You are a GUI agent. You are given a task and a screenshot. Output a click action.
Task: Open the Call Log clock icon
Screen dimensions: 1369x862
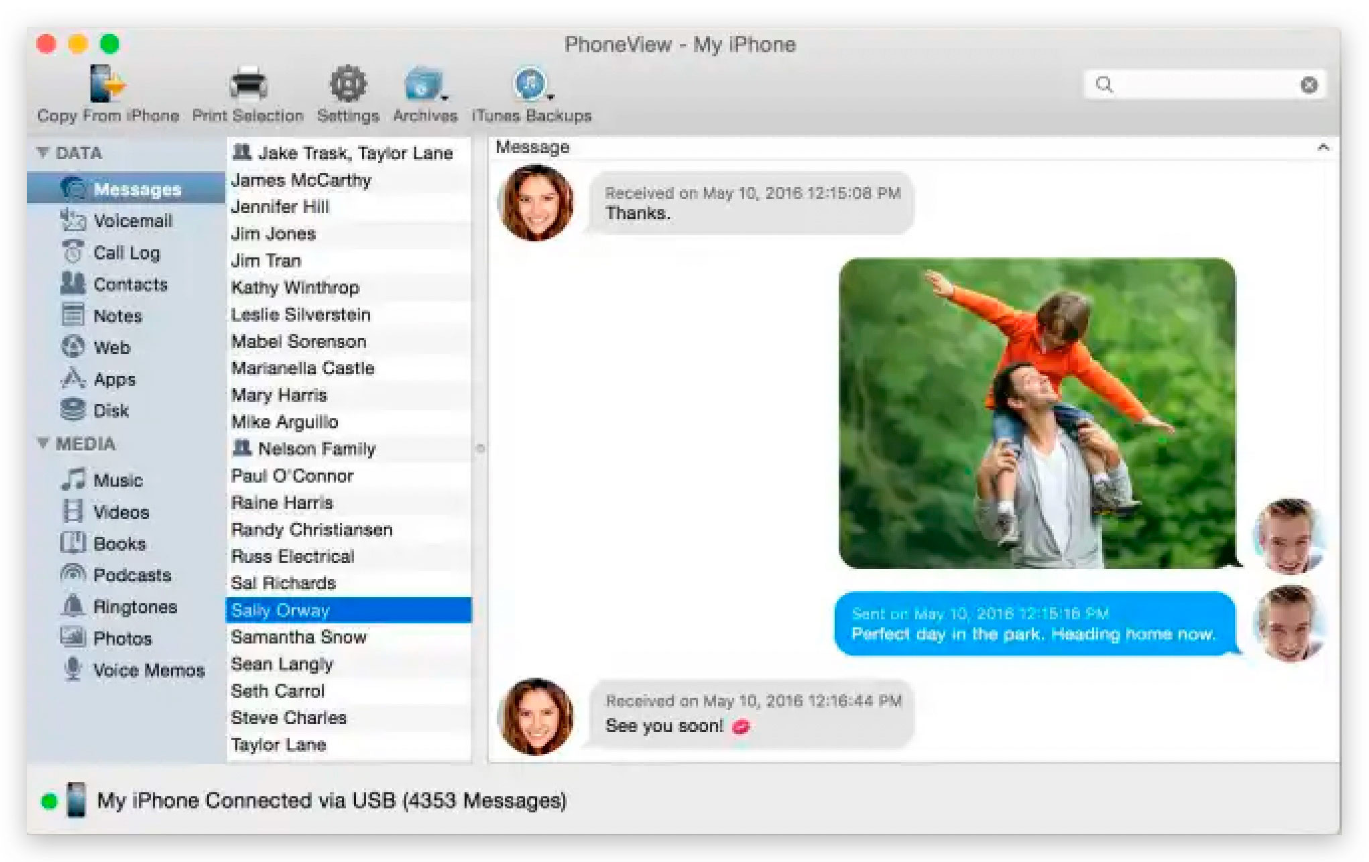click(x=73, y=252)
